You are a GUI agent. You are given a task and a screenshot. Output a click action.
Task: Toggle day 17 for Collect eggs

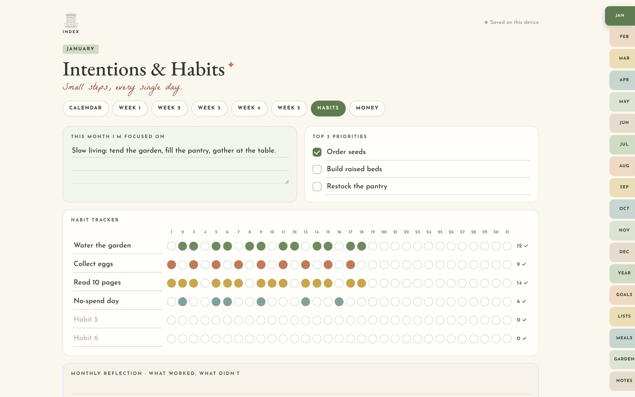pyautogui.click(x=350, y=264)
